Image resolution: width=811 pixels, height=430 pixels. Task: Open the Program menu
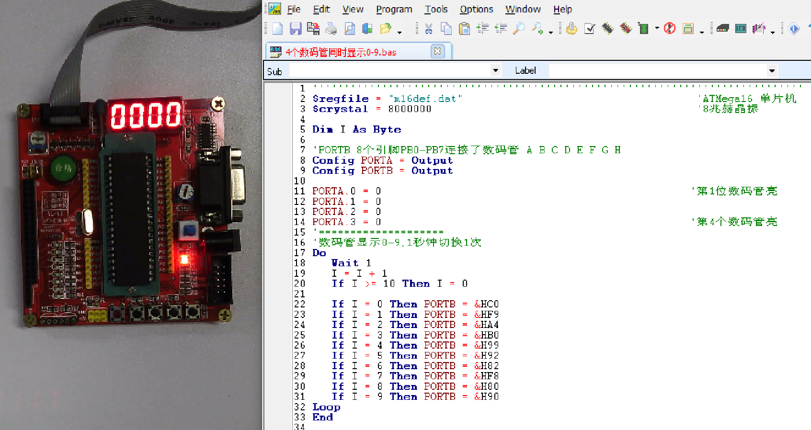click(394, 9)
